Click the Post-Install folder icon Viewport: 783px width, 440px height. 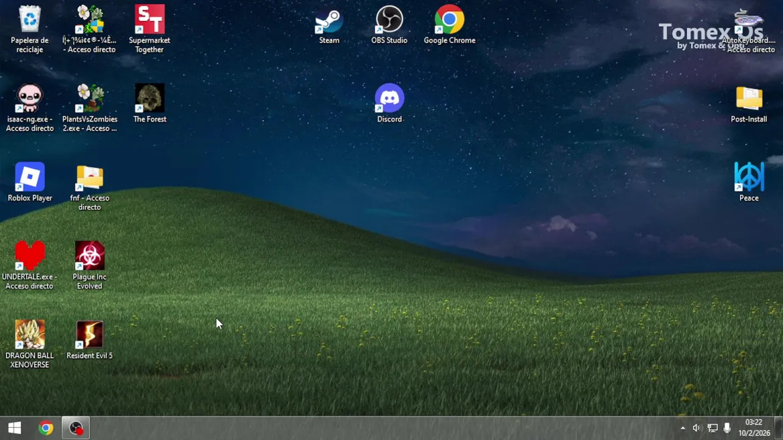[749, 98]
